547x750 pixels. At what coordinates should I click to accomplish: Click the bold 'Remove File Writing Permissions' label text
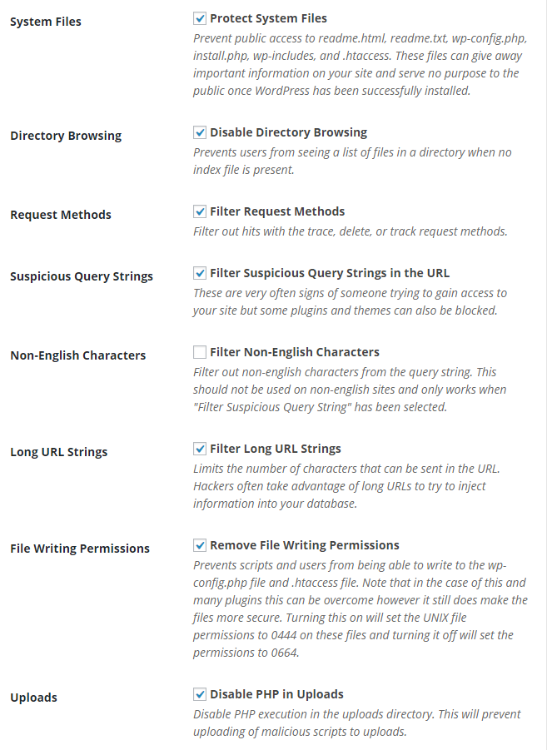tap(305, 545)
